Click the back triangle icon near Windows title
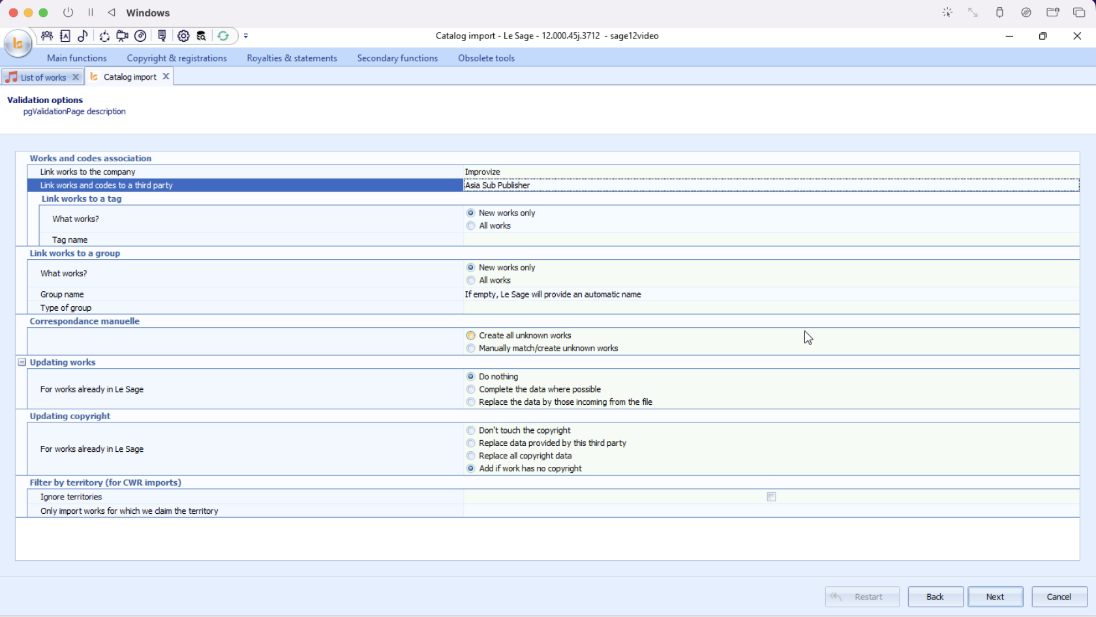The width and height of the screenshot is (1096, 617). 112,12
